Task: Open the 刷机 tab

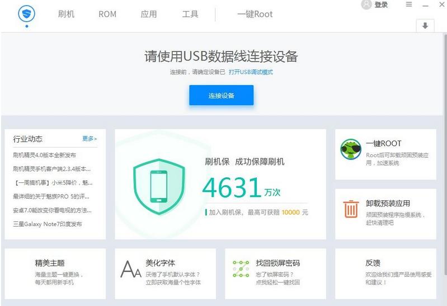Action: [x=66, y=14]
